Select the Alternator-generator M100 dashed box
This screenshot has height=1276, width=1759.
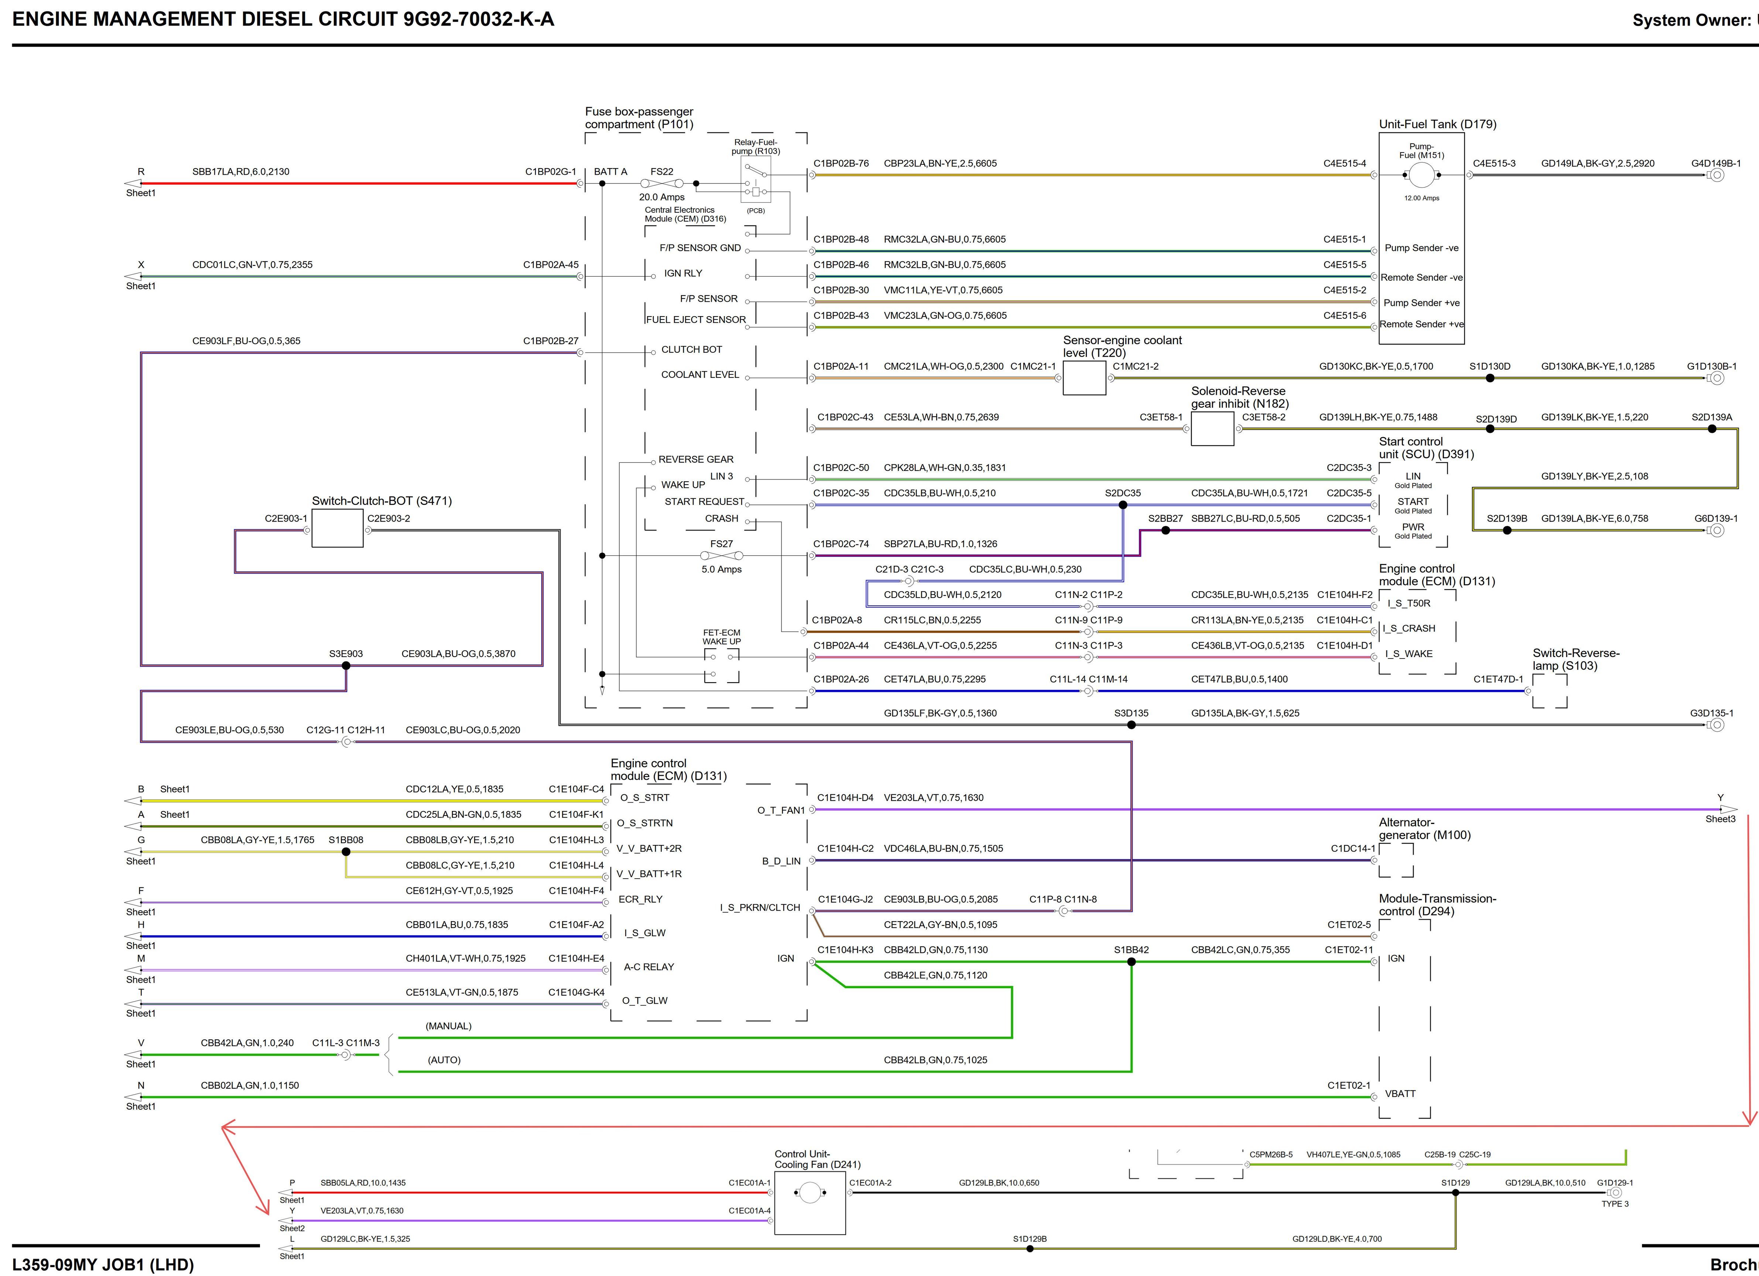(x=1396, y=860)
